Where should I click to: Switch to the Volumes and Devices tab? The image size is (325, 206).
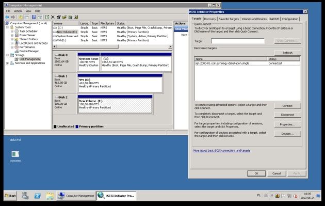pos(254,19)
